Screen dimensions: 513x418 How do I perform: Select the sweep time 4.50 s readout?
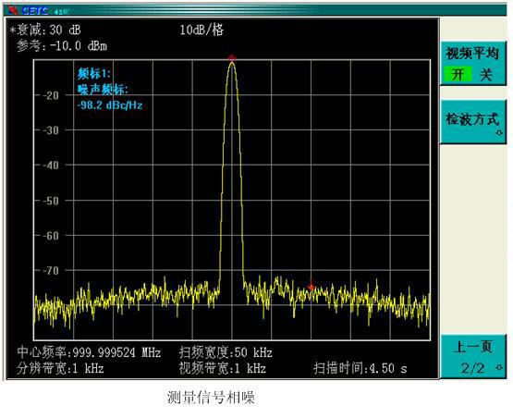[x=360, y=369]
